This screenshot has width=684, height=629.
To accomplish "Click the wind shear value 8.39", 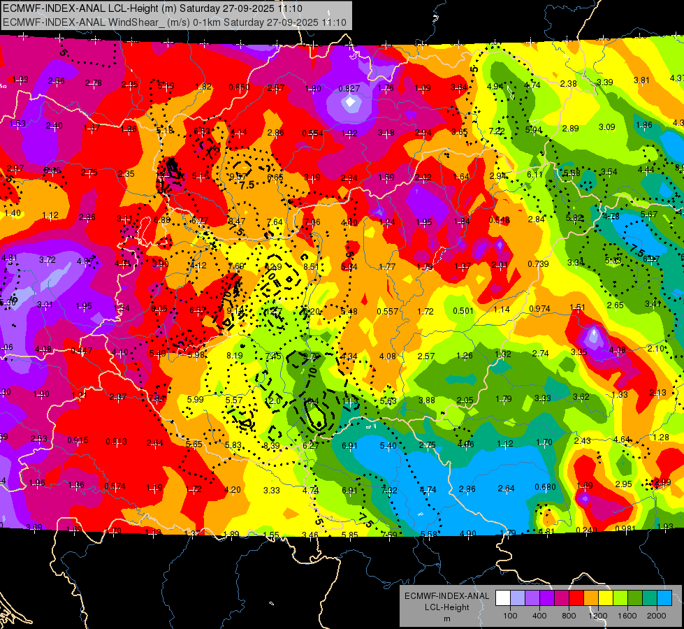I will 272,446.
